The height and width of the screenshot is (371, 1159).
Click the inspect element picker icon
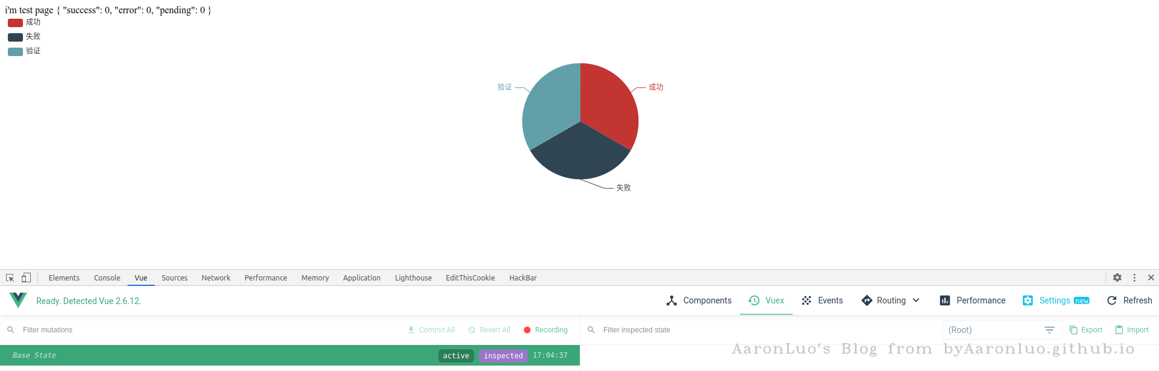coord(10,277)
